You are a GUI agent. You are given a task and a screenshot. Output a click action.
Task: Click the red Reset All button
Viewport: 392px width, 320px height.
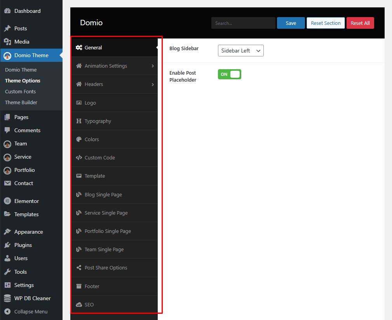pyautogui.click(x=360, y=23)
